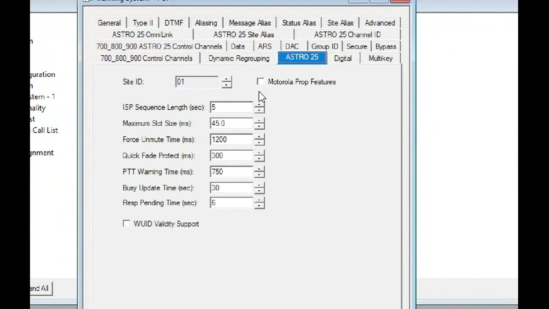Viewport: 549px width, 309px height.
Task: Open the General tab
Action: click(x=109, y=23)
